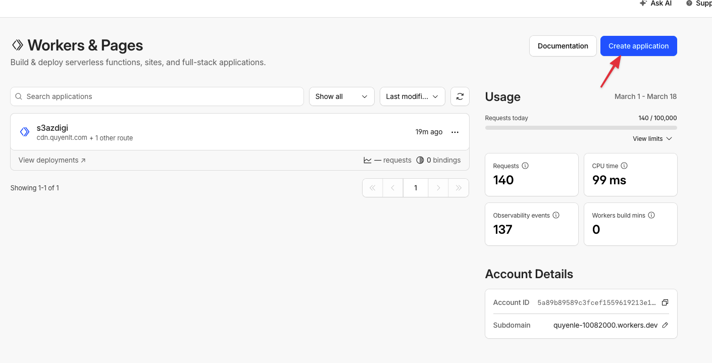
Task: Open the Documentation button
Action: pos(563,46)
